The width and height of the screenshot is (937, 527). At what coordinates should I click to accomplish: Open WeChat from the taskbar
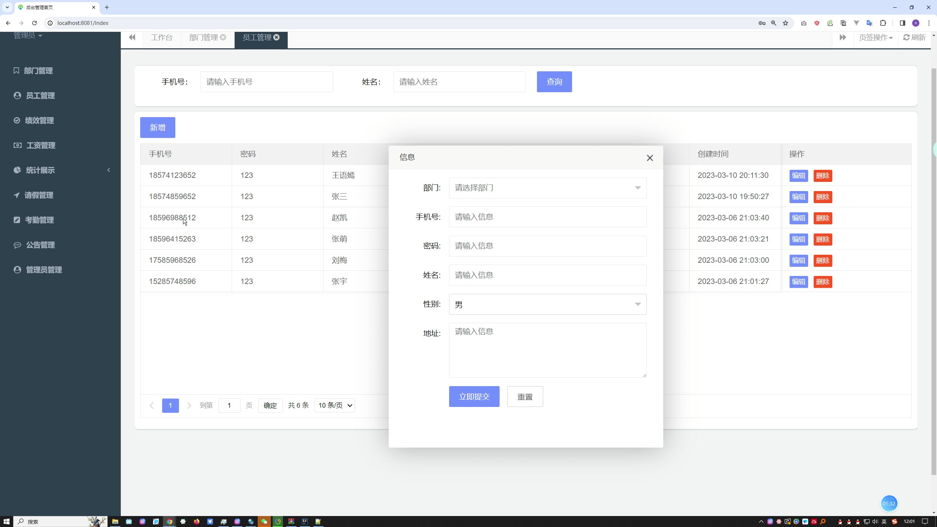264,522
